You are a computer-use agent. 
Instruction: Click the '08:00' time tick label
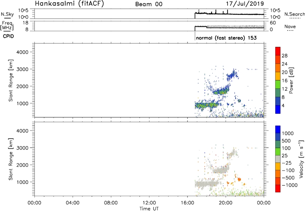[111, 203]
